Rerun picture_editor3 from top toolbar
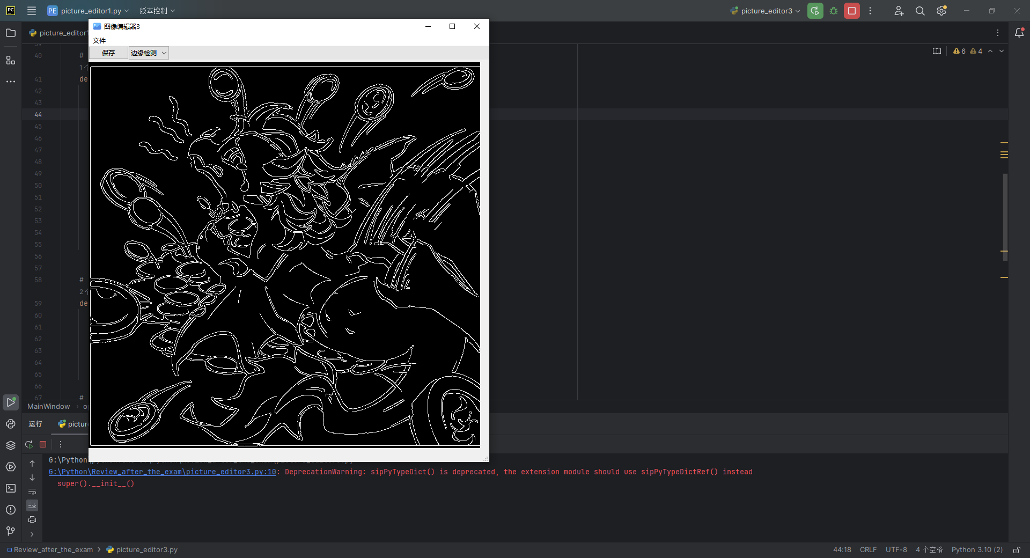 point(815,11)
